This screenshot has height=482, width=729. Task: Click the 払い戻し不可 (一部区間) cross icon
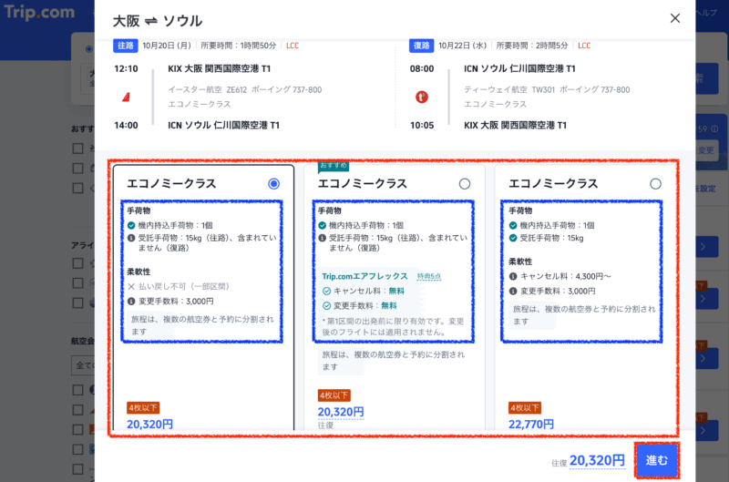click(x=131, y=287)
